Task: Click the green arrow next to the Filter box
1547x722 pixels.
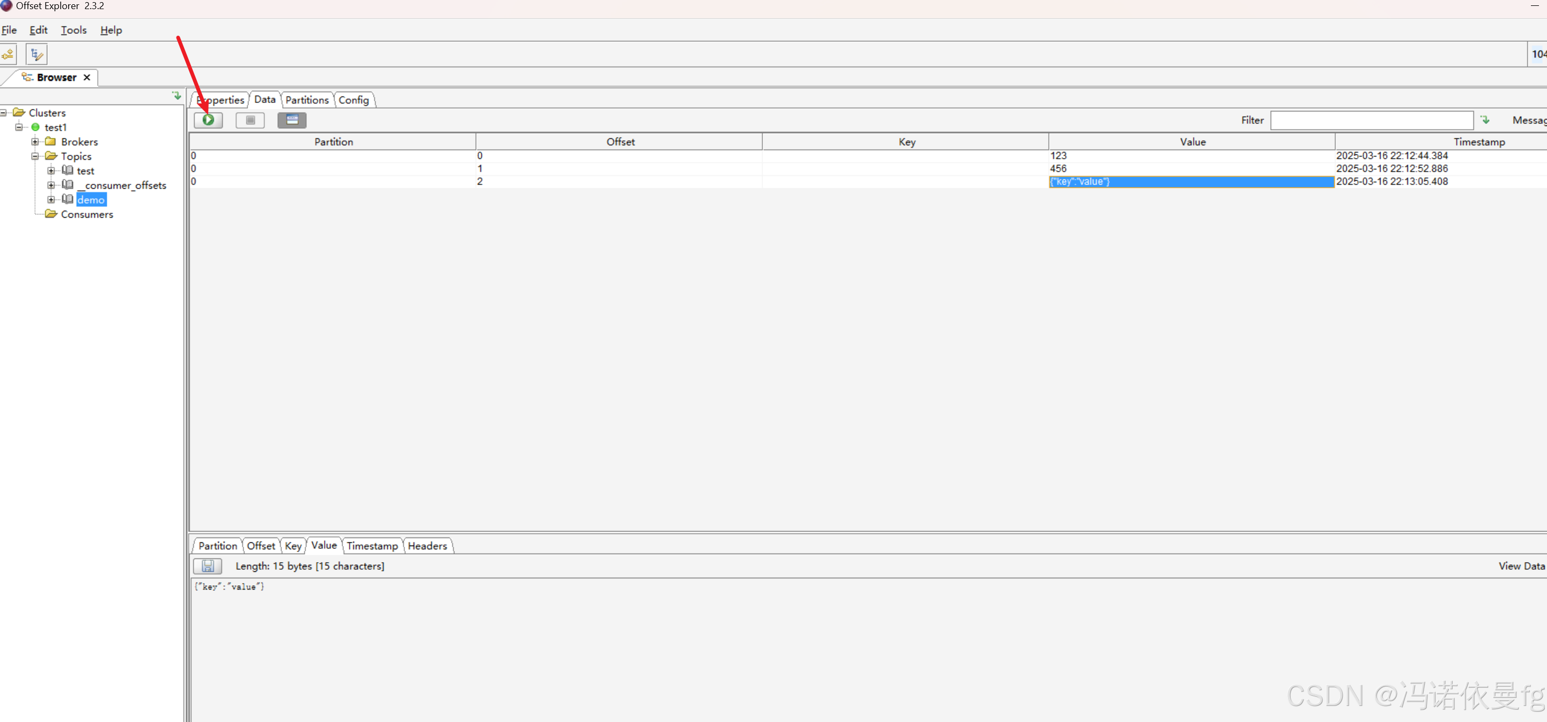Action: 1485,120
